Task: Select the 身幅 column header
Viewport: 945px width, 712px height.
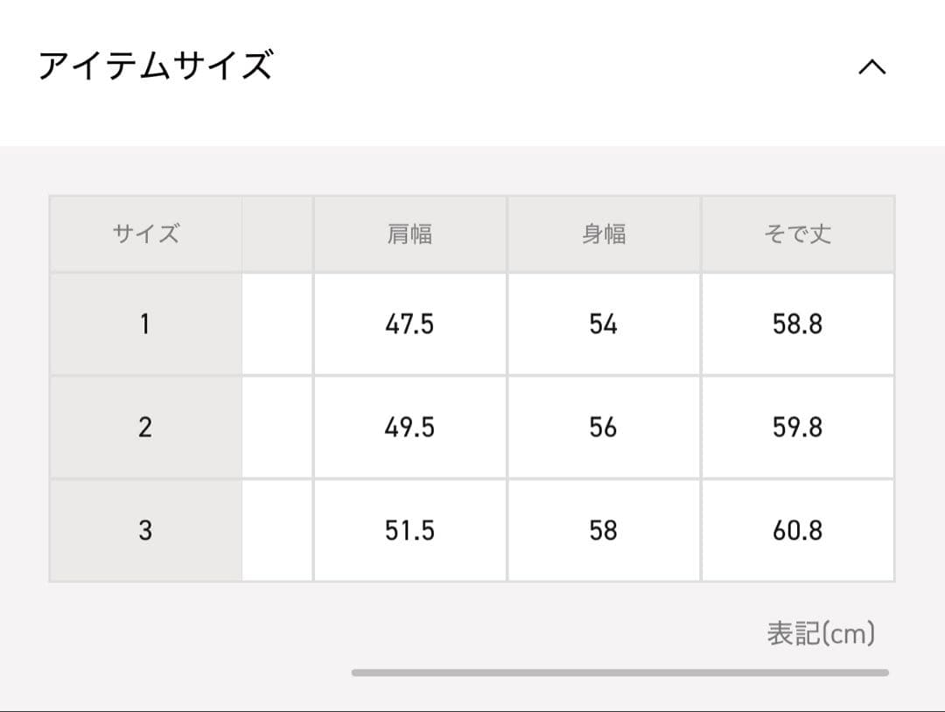Action: point(604,234)
